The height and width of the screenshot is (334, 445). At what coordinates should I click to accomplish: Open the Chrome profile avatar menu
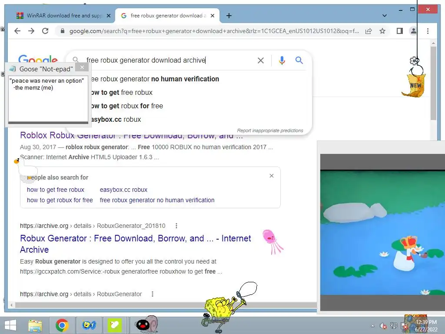pyautogui.click(x=414, y=31)
